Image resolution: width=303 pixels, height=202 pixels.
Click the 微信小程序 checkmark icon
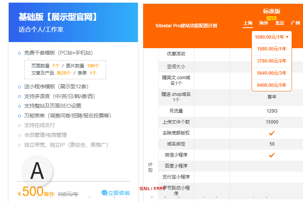(272, 155)
